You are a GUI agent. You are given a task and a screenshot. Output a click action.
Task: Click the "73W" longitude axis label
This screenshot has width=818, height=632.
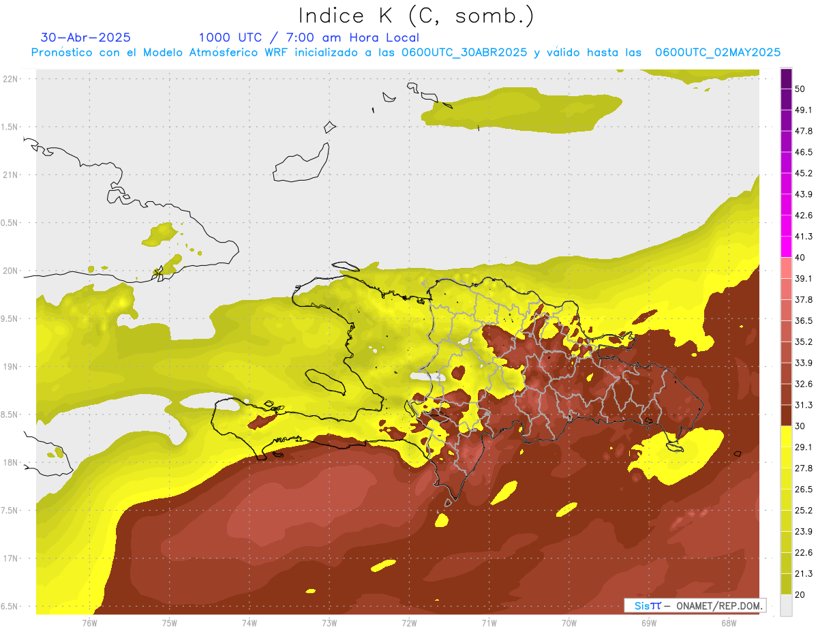(x=329, y=623)
